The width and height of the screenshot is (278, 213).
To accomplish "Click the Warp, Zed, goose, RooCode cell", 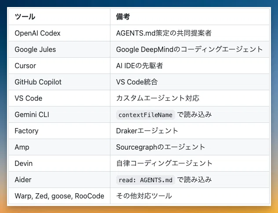I will [x=59, y=196].
